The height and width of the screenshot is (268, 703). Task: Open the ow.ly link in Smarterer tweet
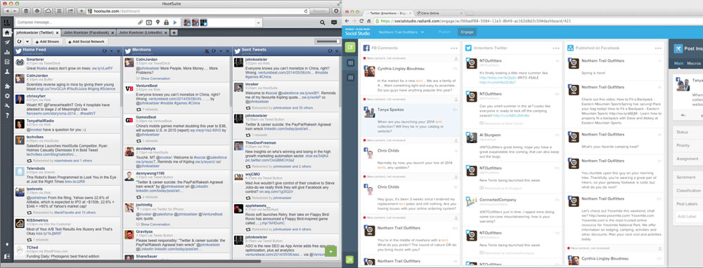tap(103, 69)
